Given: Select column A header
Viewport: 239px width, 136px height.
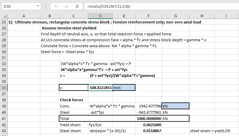Looking at the screenshot, I should coord(24,16).
